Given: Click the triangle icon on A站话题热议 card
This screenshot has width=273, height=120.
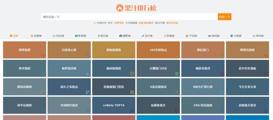Looking at the screenshot, I should (x=177, y=92).
